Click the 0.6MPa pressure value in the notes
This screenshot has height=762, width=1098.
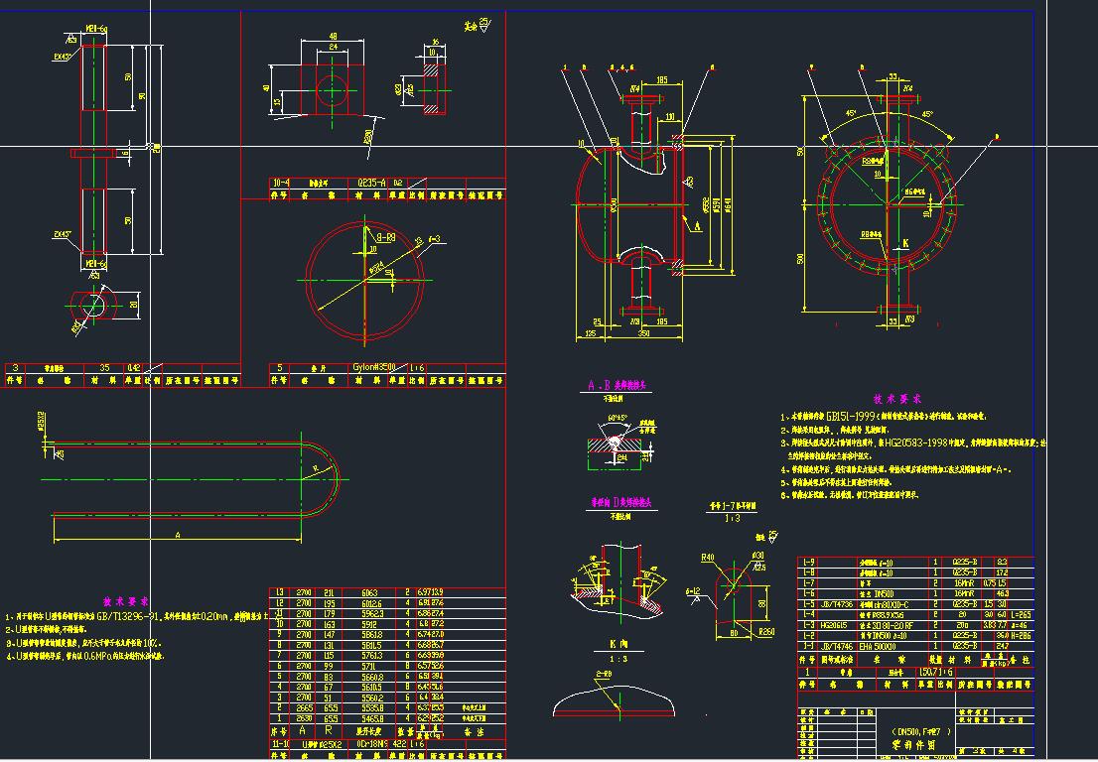(x=99, y=657)
